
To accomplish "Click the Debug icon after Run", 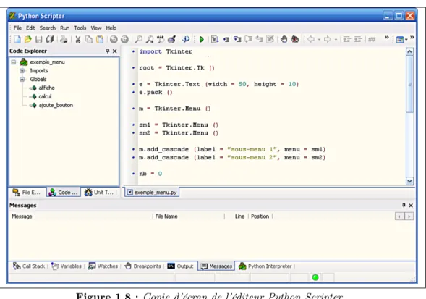I will [x=215, y=39].
